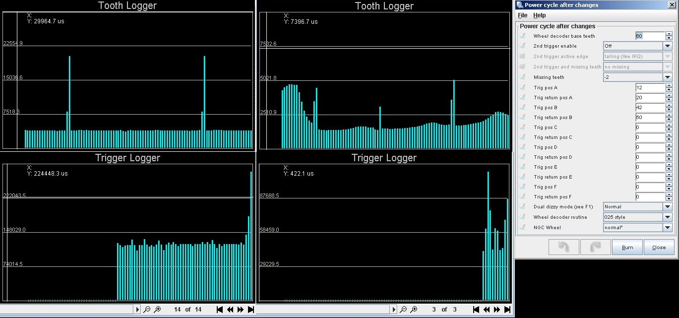This screenshot has height=318, width=679.
Task: Click the scroll-right arrow beside the 14 of 14 pager
Action: (137, 310)
